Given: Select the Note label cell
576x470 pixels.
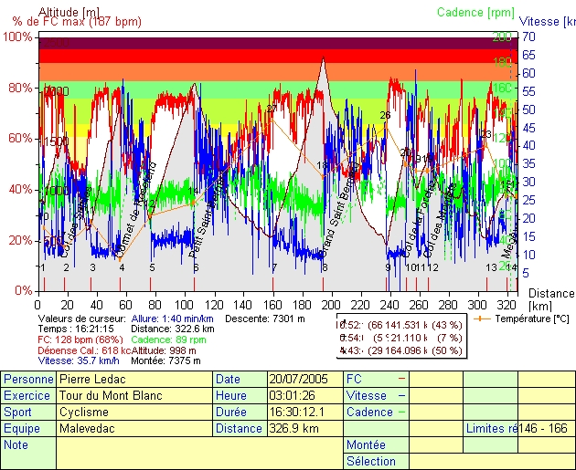Looking at the screenshot, I should point(28,454).
